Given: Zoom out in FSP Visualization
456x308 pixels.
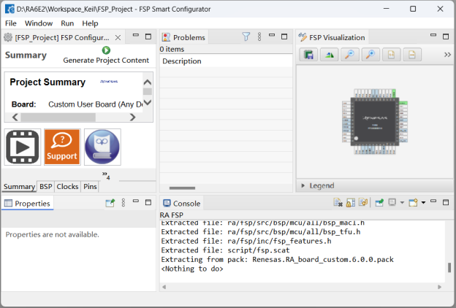Looking at the screenshot, I should click(x=350, y=55).
